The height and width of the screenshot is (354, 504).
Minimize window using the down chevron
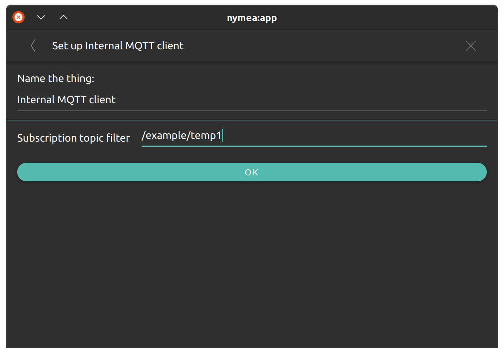pos(41,17)
